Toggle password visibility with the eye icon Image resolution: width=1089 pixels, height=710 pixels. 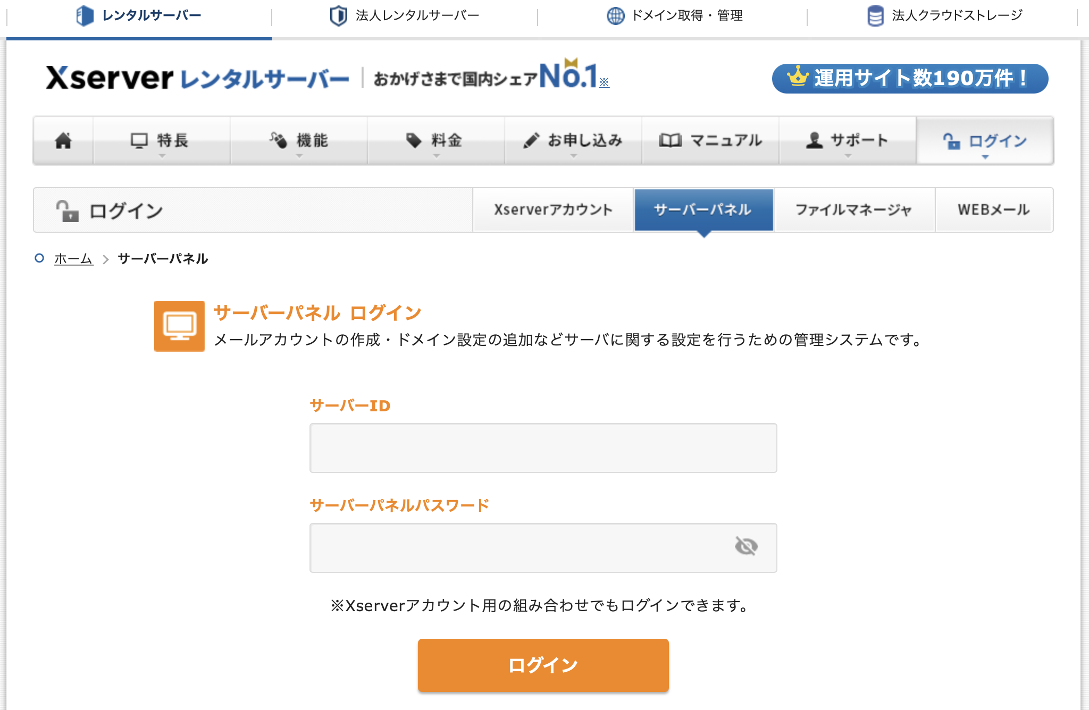pos(746,546)
